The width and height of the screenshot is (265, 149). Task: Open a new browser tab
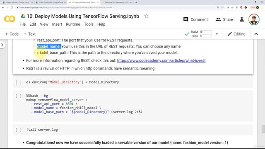coord(136,2)
